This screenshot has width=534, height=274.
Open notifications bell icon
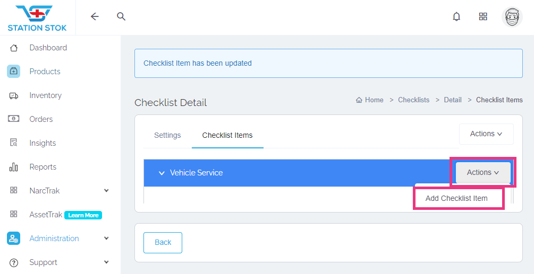click(x=456, y=16)
